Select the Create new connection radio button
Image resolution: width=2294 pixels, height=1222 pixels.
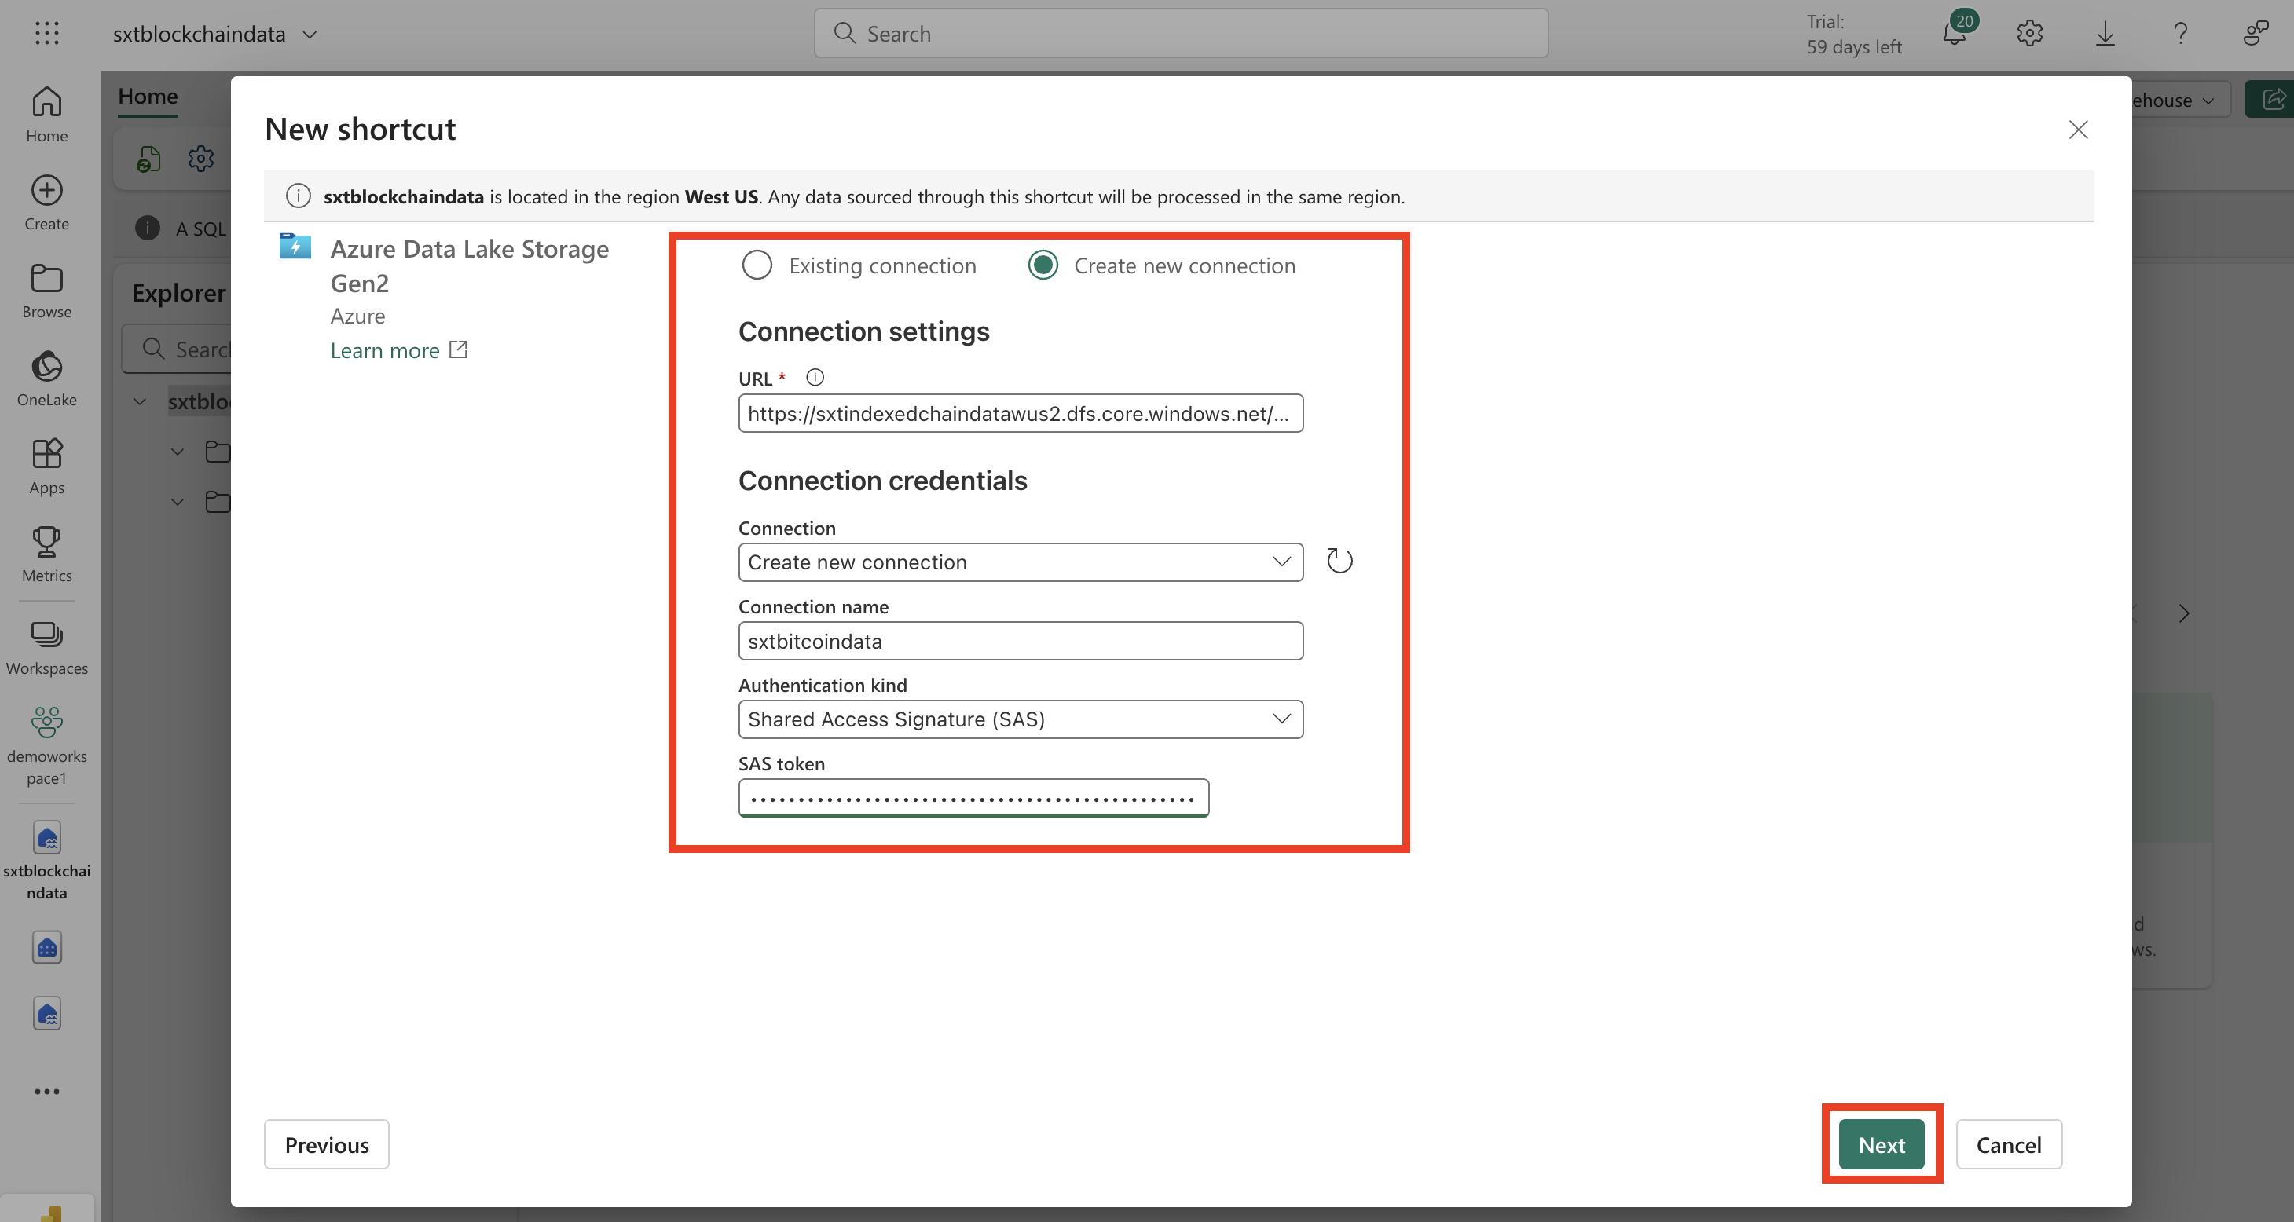pyautogui.click(x=1043, y=265)
